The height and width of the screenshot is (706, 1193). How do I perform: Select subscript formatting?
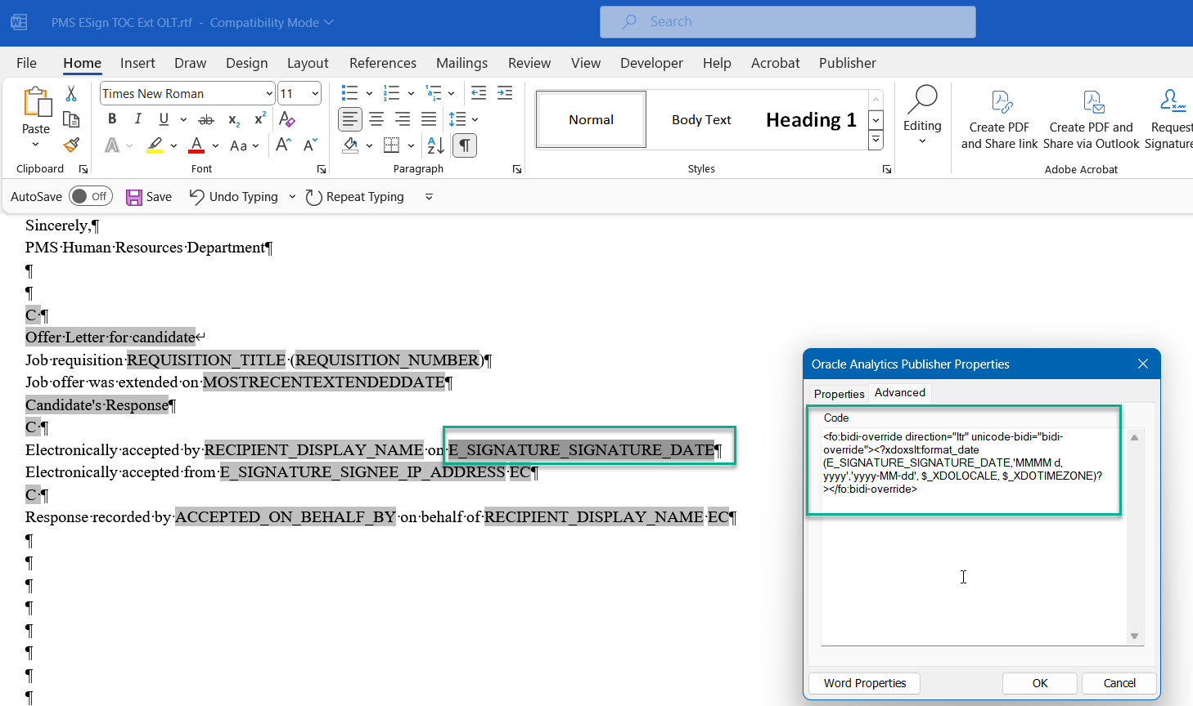coord(233,120)
